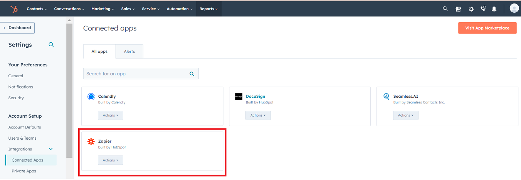521x180 pixels.
Task: Open the Reports menu
Action: click(x=208, y=8)
